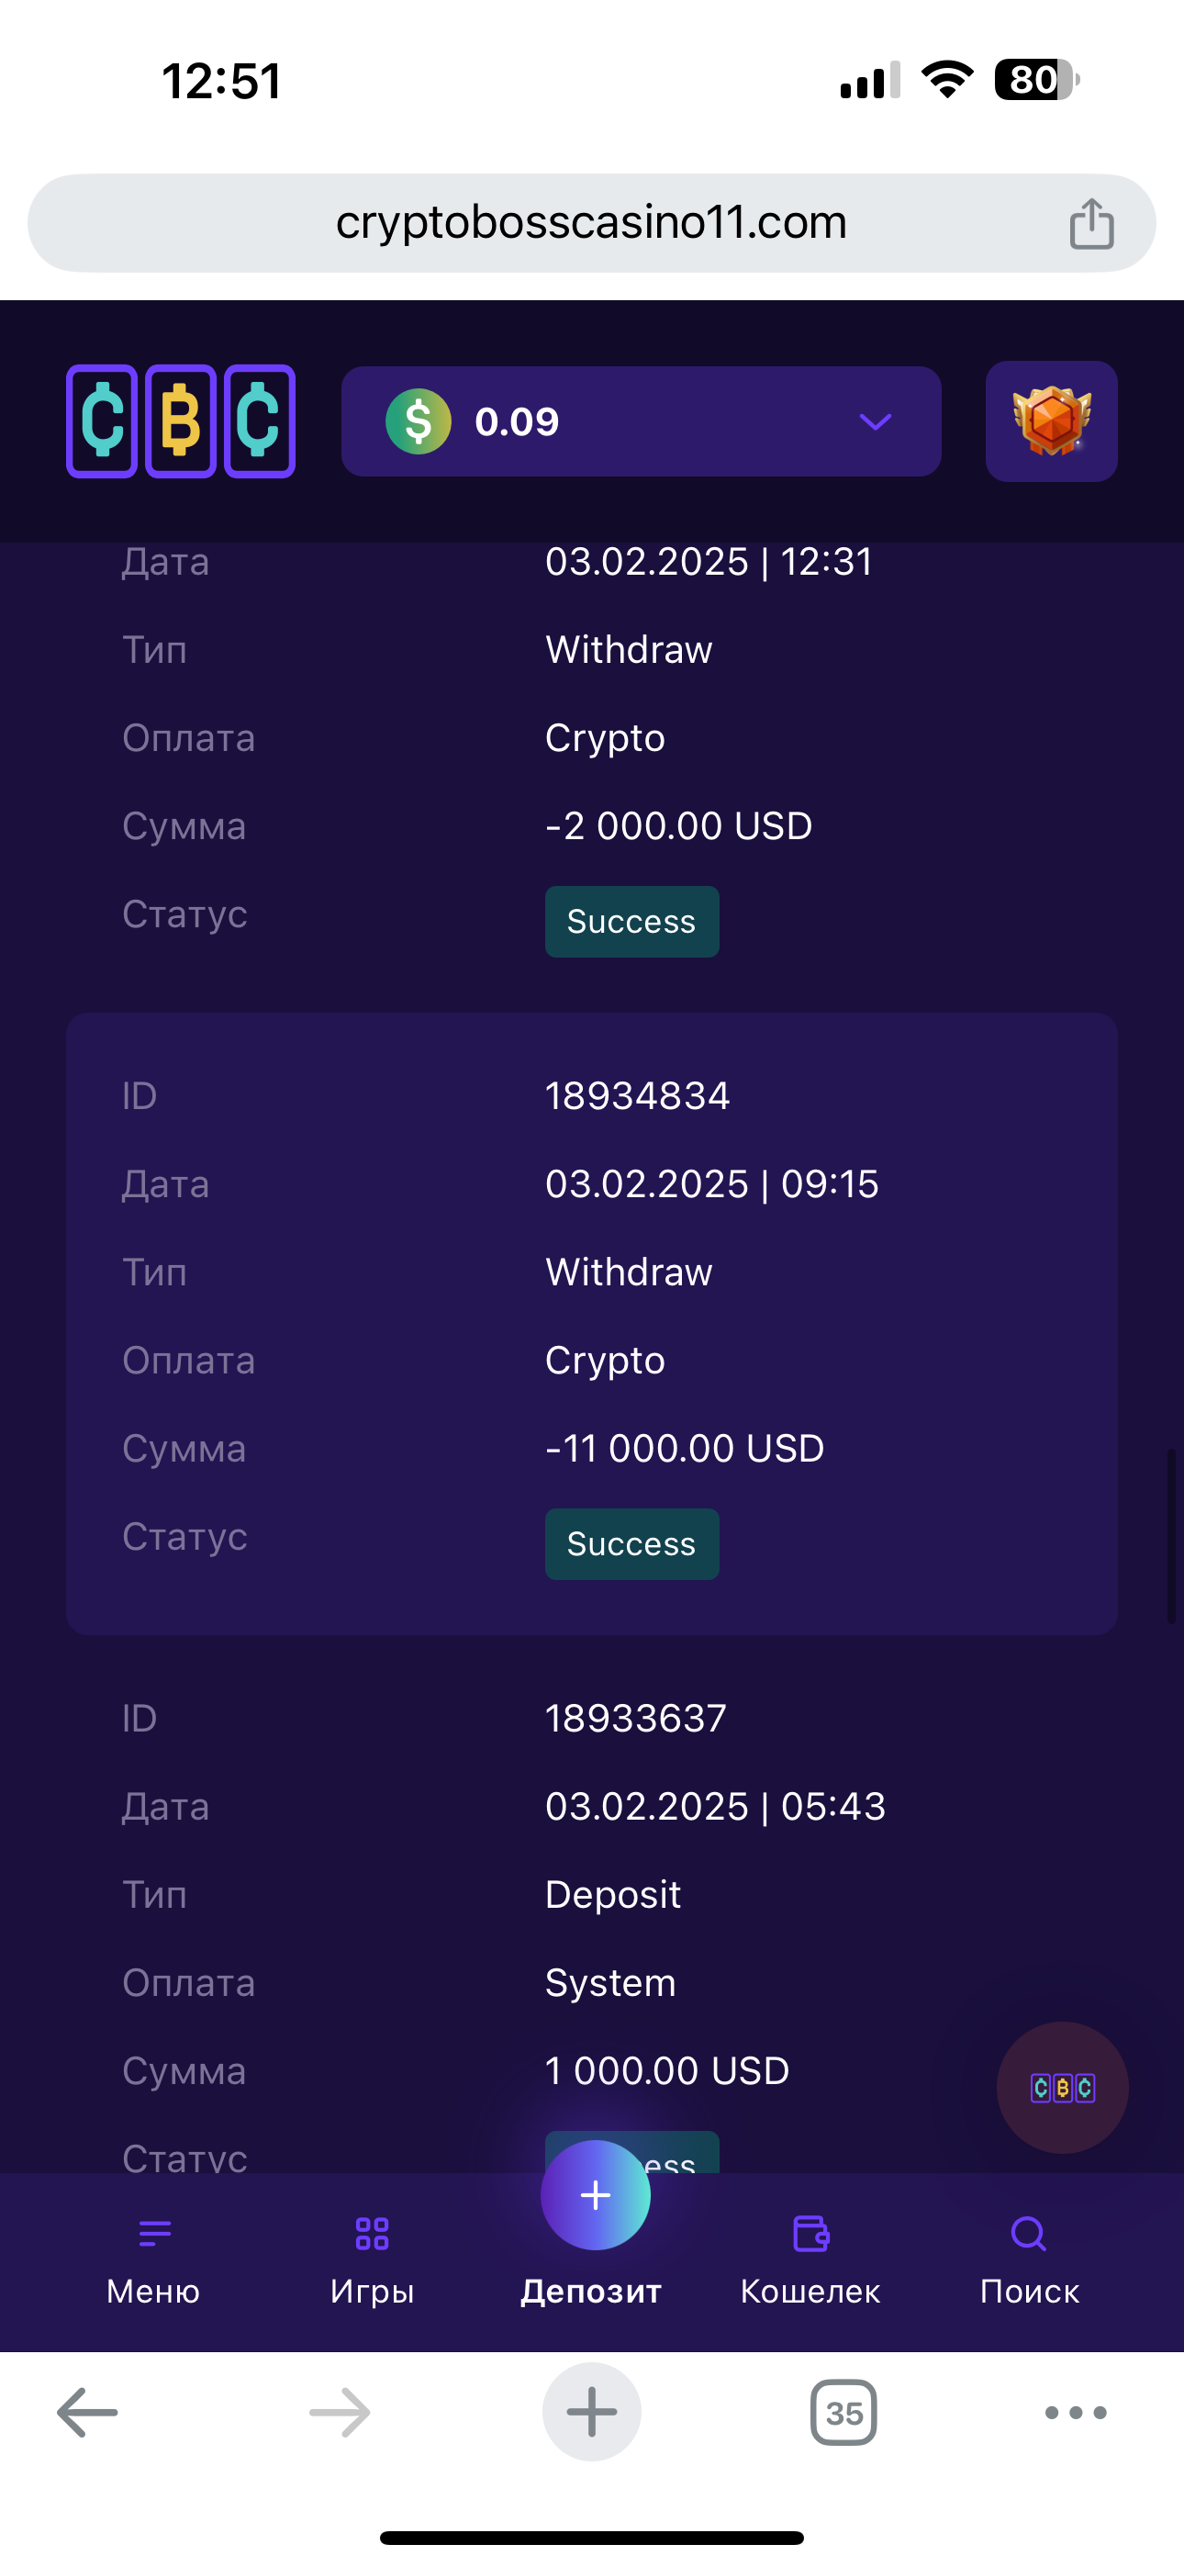The height and width of the screenshot is (2567, 1184).
Task: Click the page scrollbar on right edge
Action: click(x=1172, y=1535)
